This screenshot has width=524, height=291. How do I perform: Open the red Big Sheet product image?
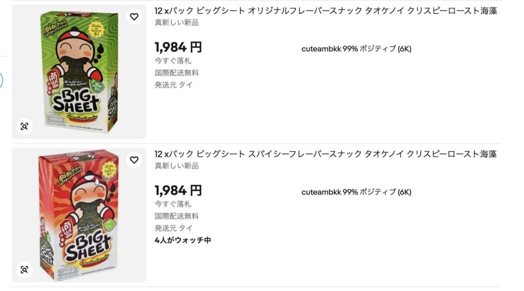[x=79, y=215]
